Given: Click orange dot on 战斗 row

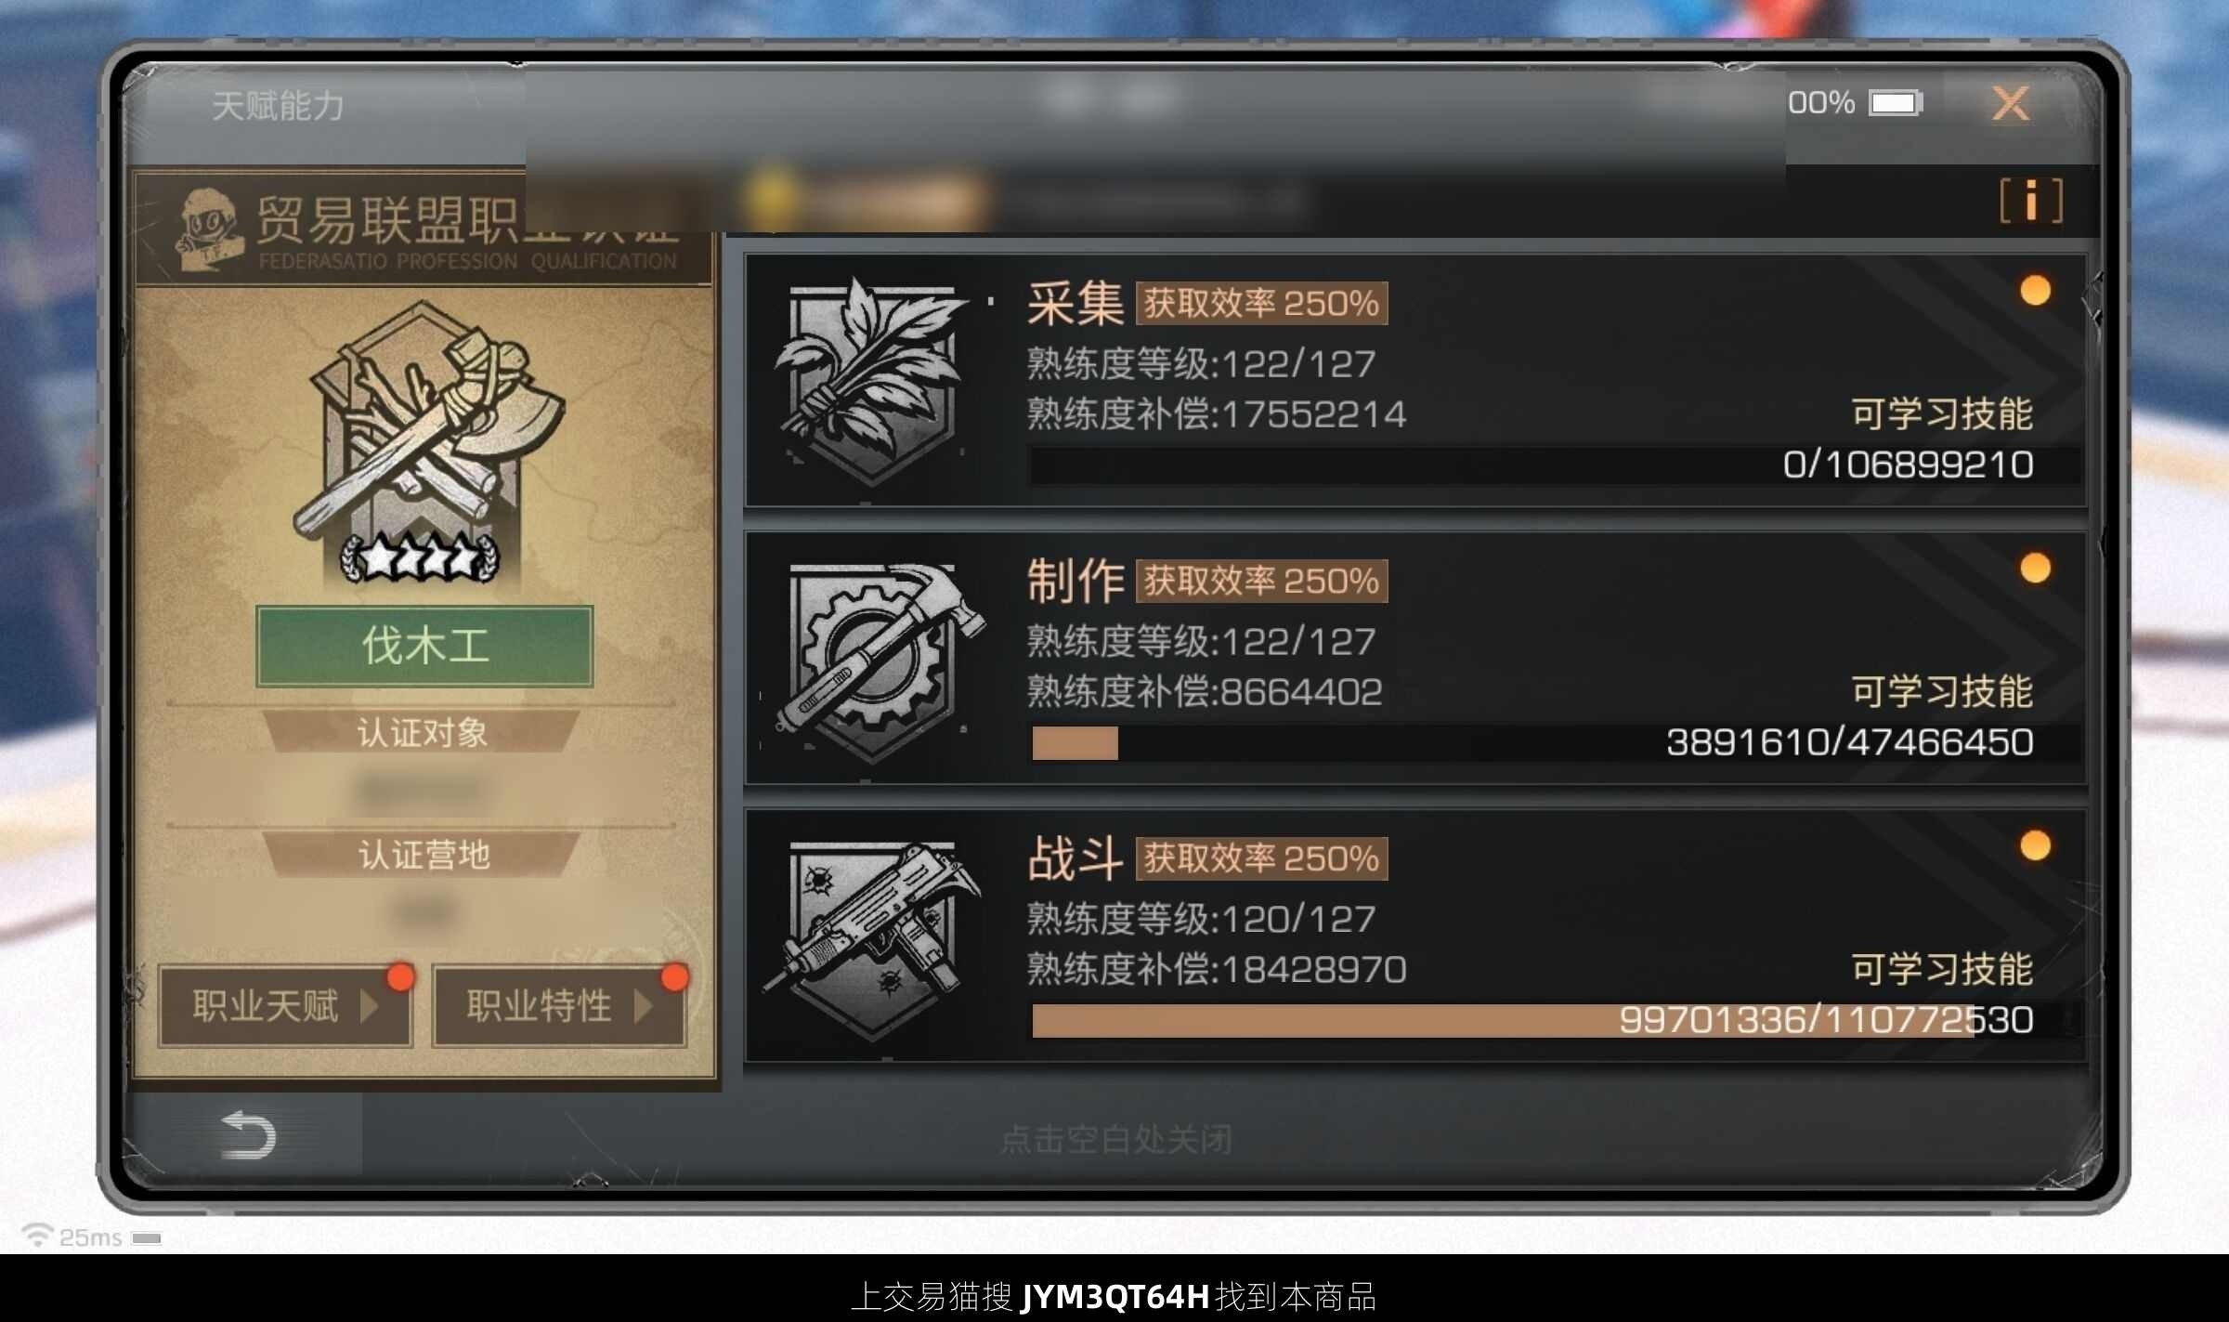Looking at the screenshot, I should [2035, 845].
